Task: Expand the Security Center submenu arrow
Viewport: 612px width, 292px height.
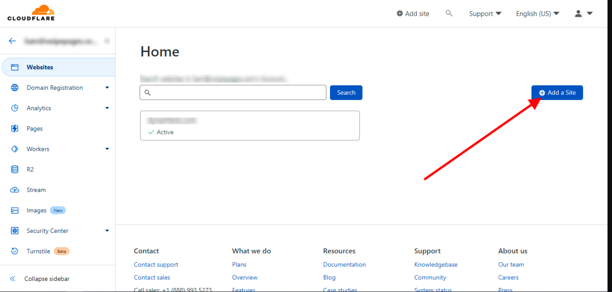Action: tap(107, 231)
